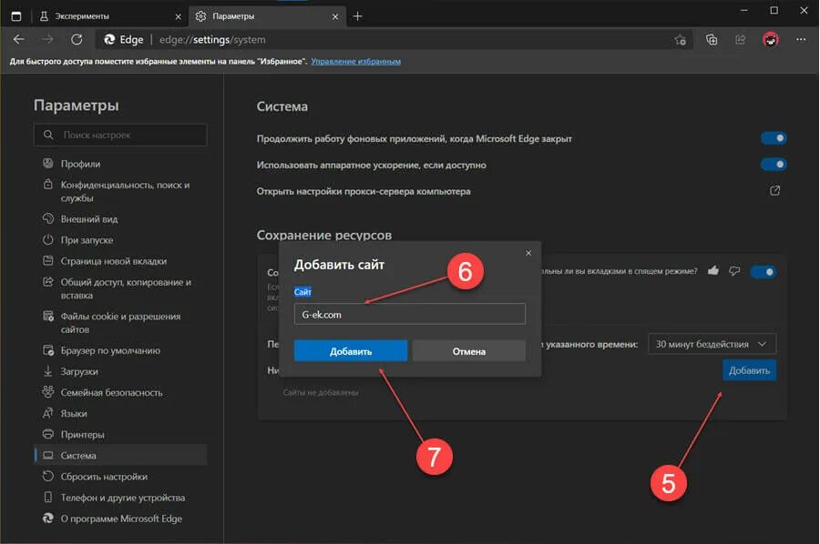820x544 pixels.
Task: Open the Collections icon in toolbar
Action: click(712, 39)
